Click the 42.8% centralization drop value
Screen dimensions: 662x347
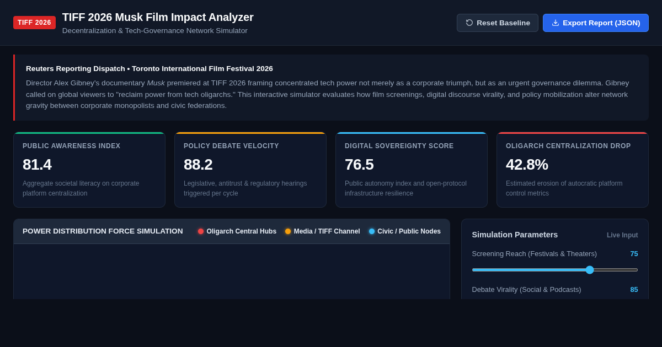[x=527, y=165]
